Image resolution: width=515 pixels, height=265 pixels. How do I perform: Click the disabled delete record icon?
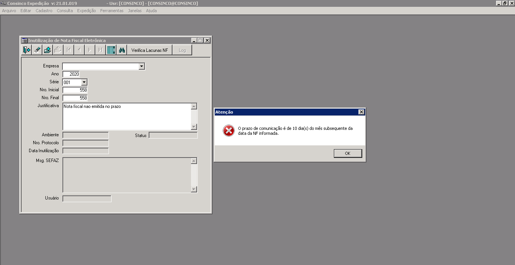point(58,50)
